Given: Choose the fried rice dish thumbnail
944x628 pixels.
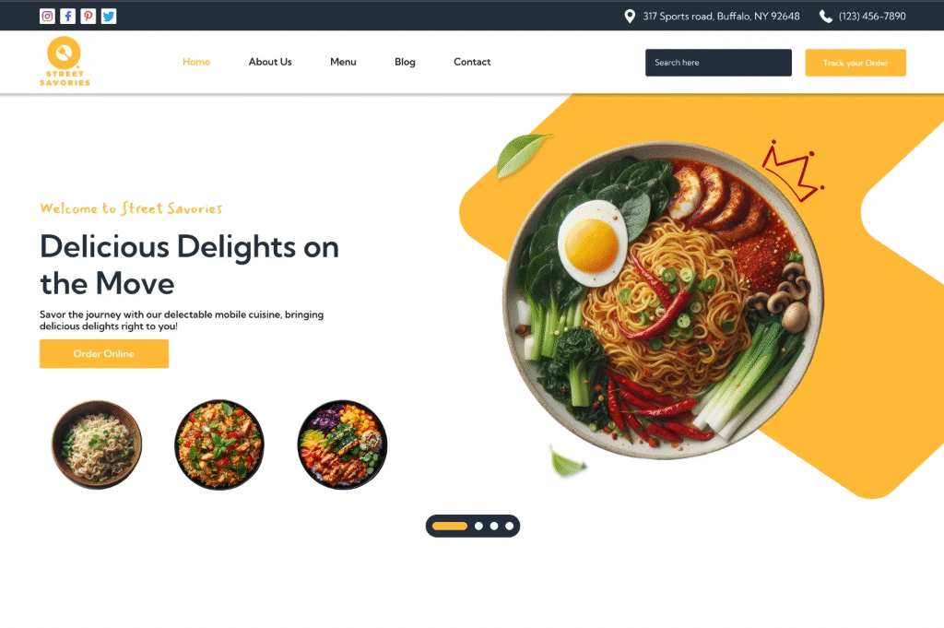Looking at the screenshot, I should click(x=219, y=444).
